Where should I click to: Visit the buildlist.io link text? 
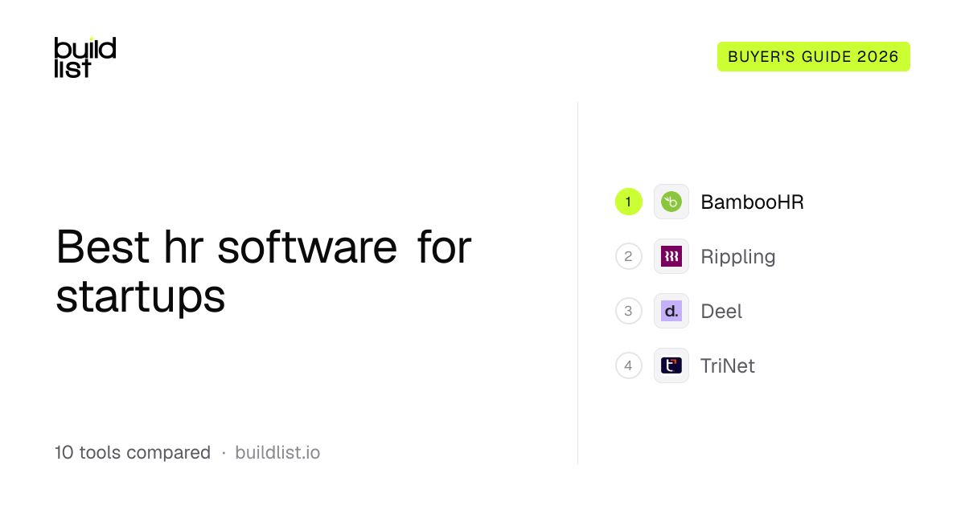(277, 453)
